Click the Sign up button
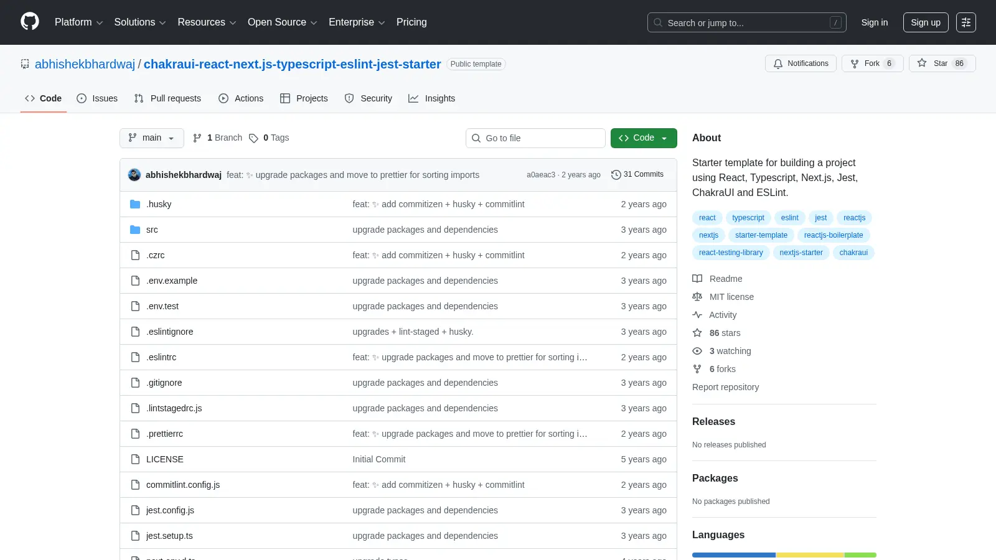This screenshot has width=996, height=560. tap(926, 22)
